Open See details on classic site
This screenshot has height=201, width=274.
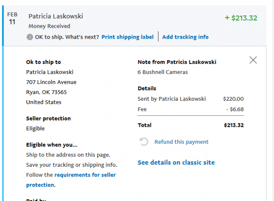pyautogui.click(x=176, y=162)
